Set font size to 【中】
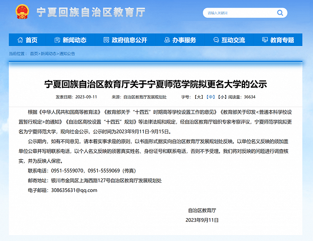This screenshot has width=313, height=241. point(211,97)
